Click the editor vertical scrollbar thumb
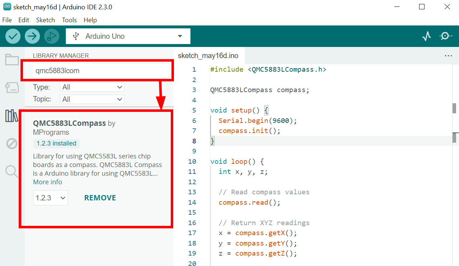 click(x=454, y=108)
